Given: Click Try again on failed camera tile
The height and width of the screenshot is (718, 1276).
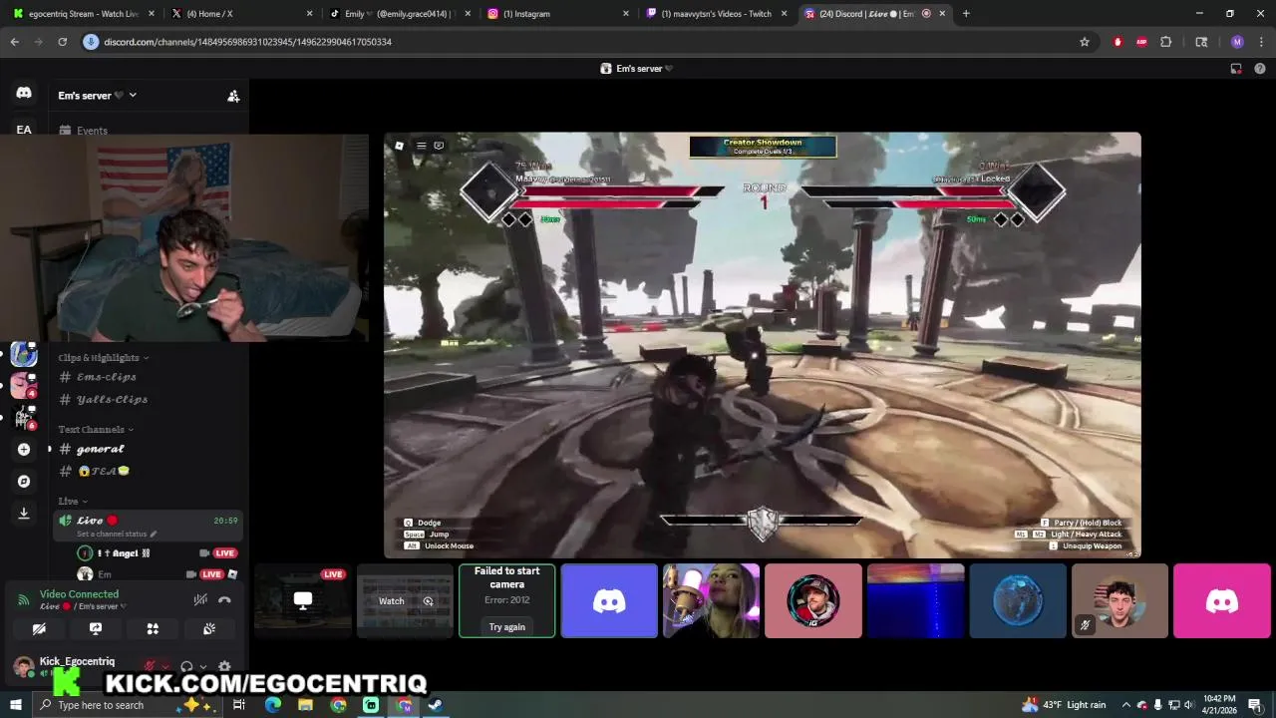Looking at the screenshot, I should click(506, 627).
